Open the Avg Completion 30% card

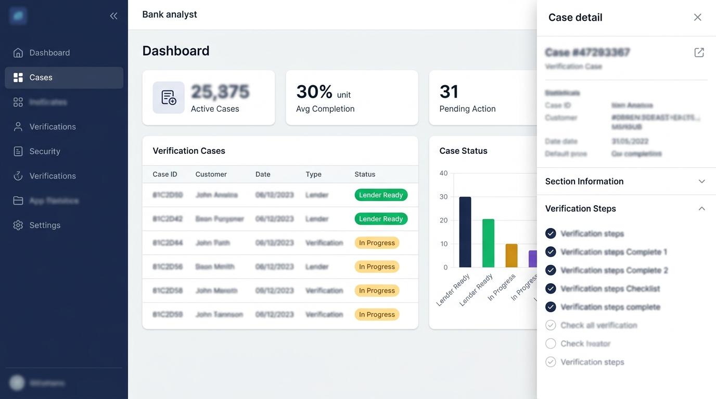[352, 98]
